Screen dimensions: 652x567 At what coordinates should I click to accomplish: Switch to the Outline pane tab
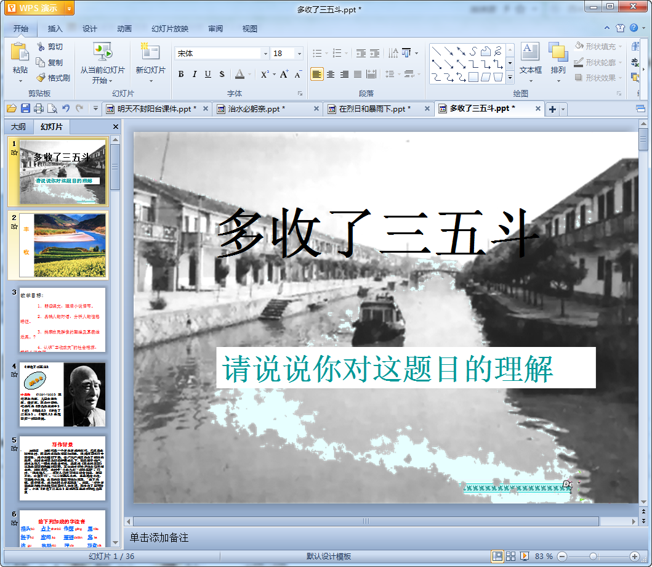coord(18,126)
